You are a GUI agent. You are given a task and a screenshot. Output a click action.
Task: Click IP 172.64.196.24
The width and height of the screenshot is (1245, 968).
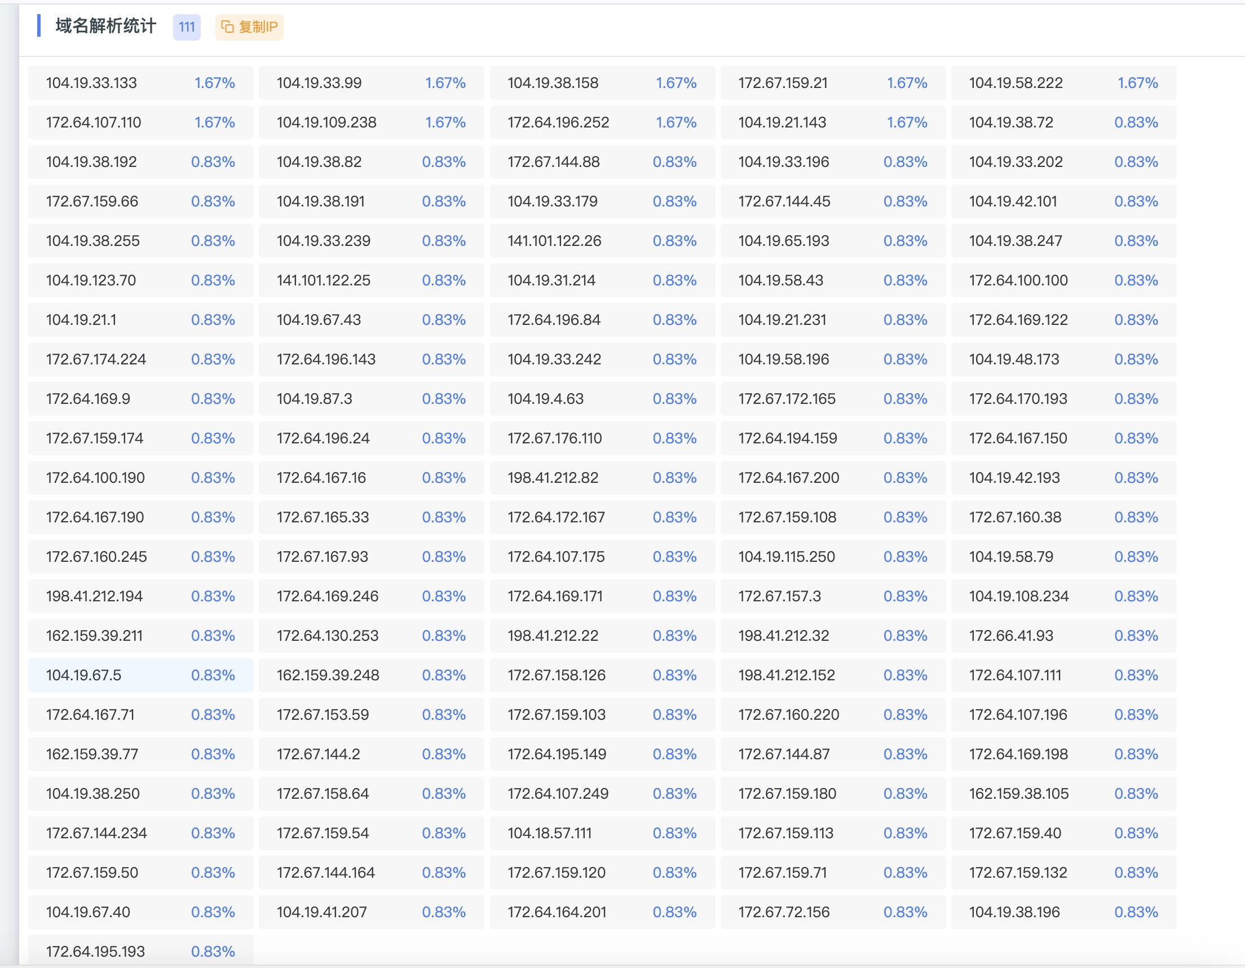(x=371, y=438)
